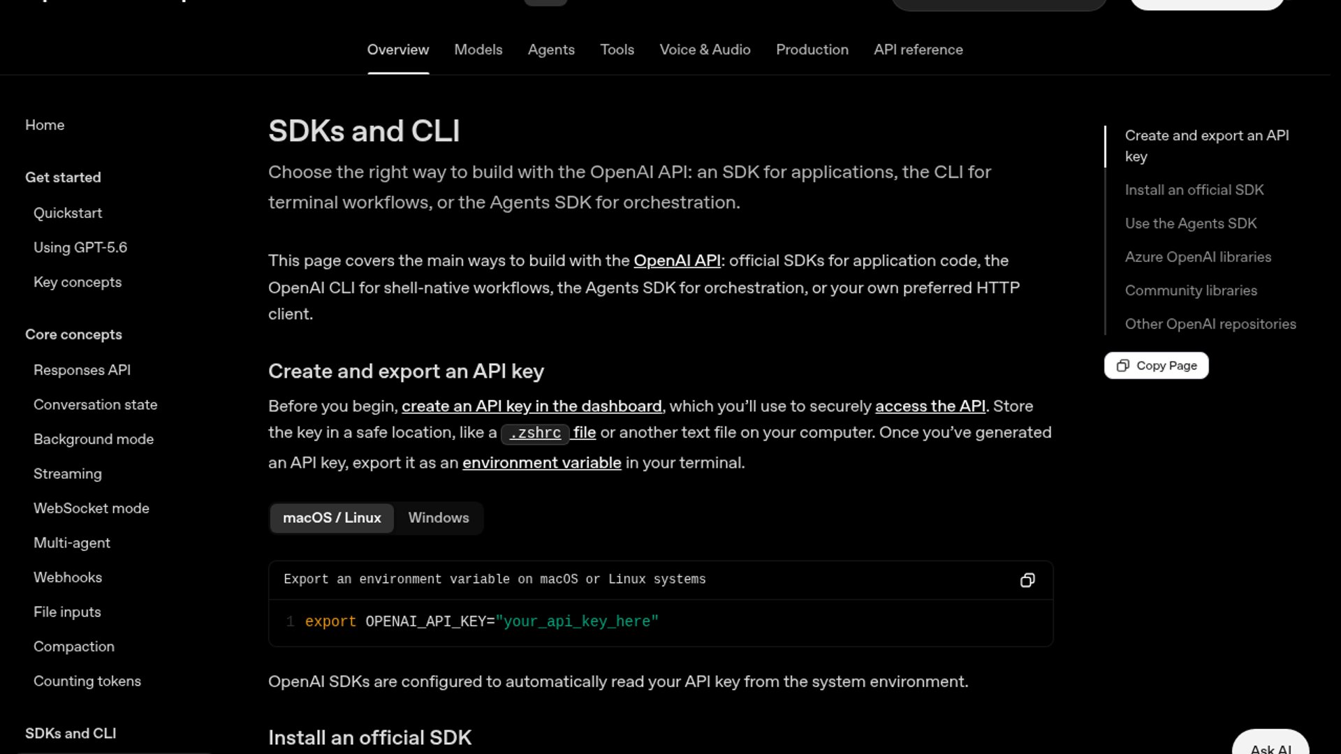Follow the 'environment variable' link
Screen dimensions: 1341x754
pyautogui.click(x=541, y=463)
